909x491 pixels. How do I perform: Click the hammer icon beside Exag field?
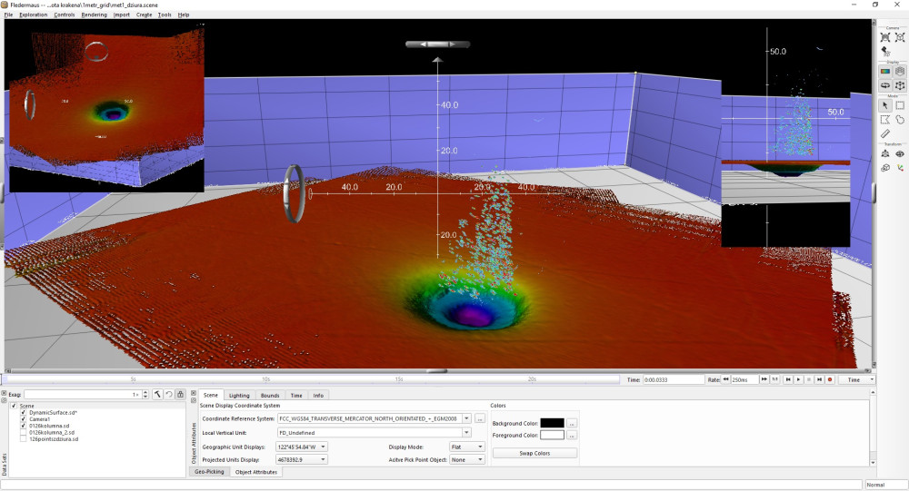click(156, 395)
